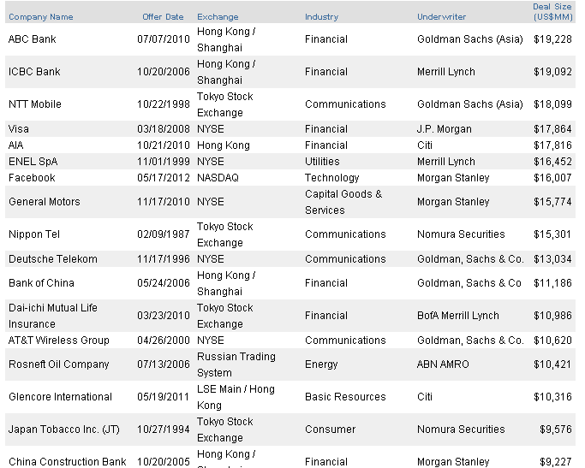Select the Facebook company name cell

[32, 178]
